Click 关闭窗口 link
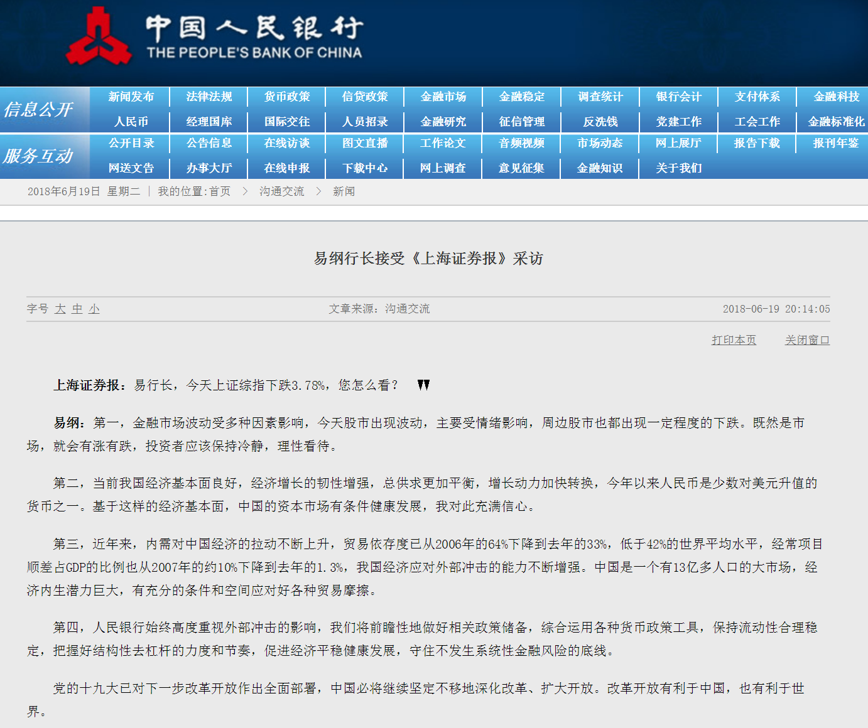The width and height of the screenshot is (868, 728). point(807,340)
